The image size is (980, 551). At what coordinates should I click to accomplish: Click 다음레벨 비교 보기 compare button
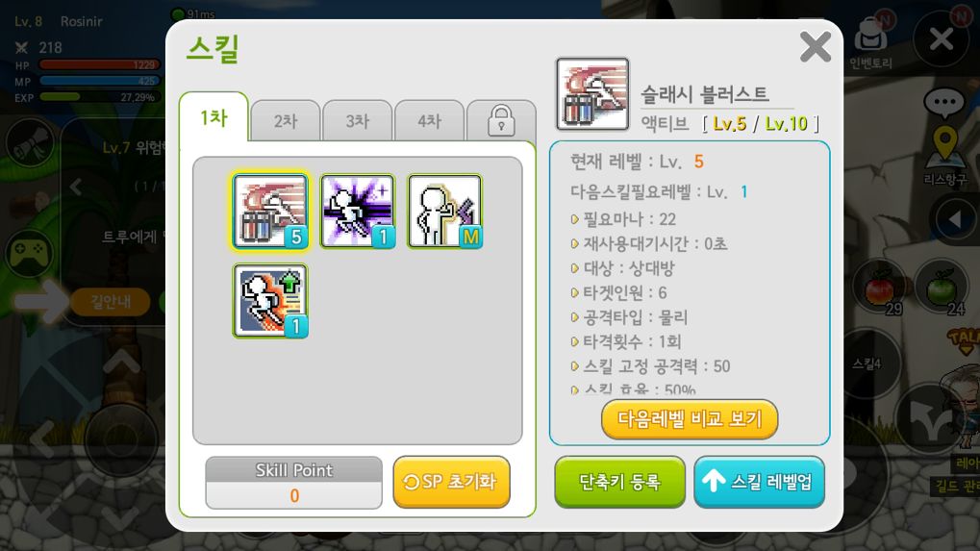690,419
